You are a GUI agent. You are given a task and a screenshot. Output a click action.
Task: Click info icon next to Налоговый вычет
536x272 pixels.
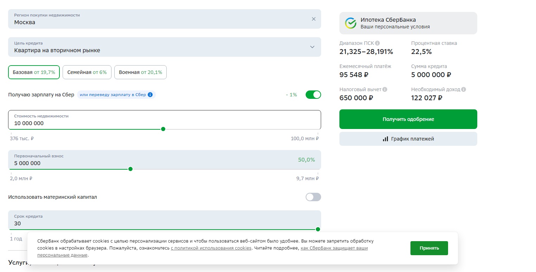pyautogui.click(x=385, y=89)
